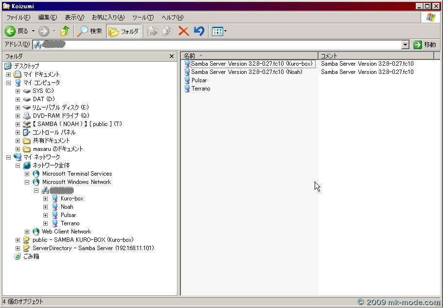Click the blue Undo arrow icon
This screenshot has width=443, height=308.
(x=198, y=31)
